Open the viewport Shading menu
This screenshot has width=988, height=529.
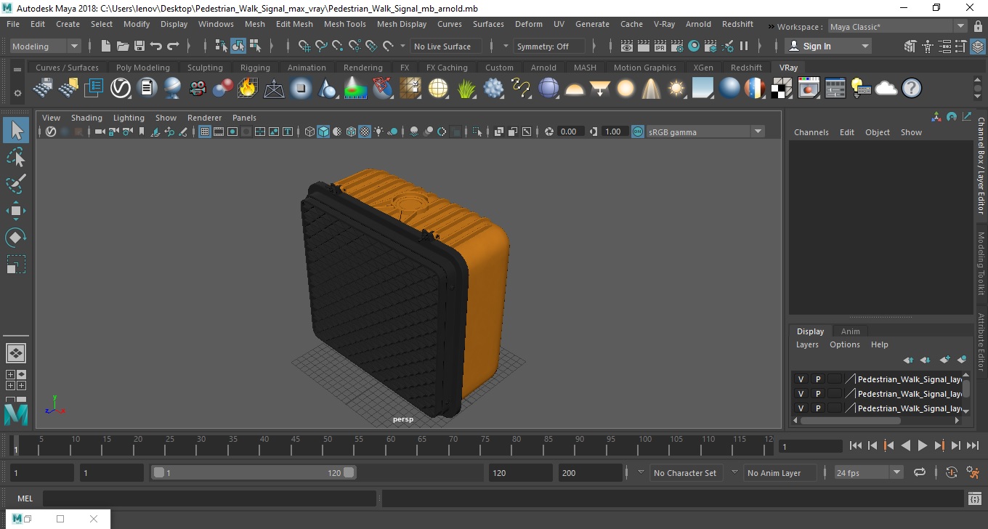pos(86,118)
